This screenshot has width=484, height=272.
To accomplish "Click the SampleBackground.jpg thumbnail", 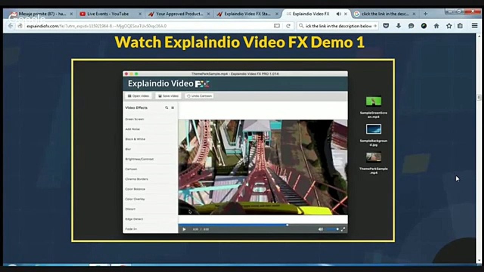I will (x=374, y=129).
